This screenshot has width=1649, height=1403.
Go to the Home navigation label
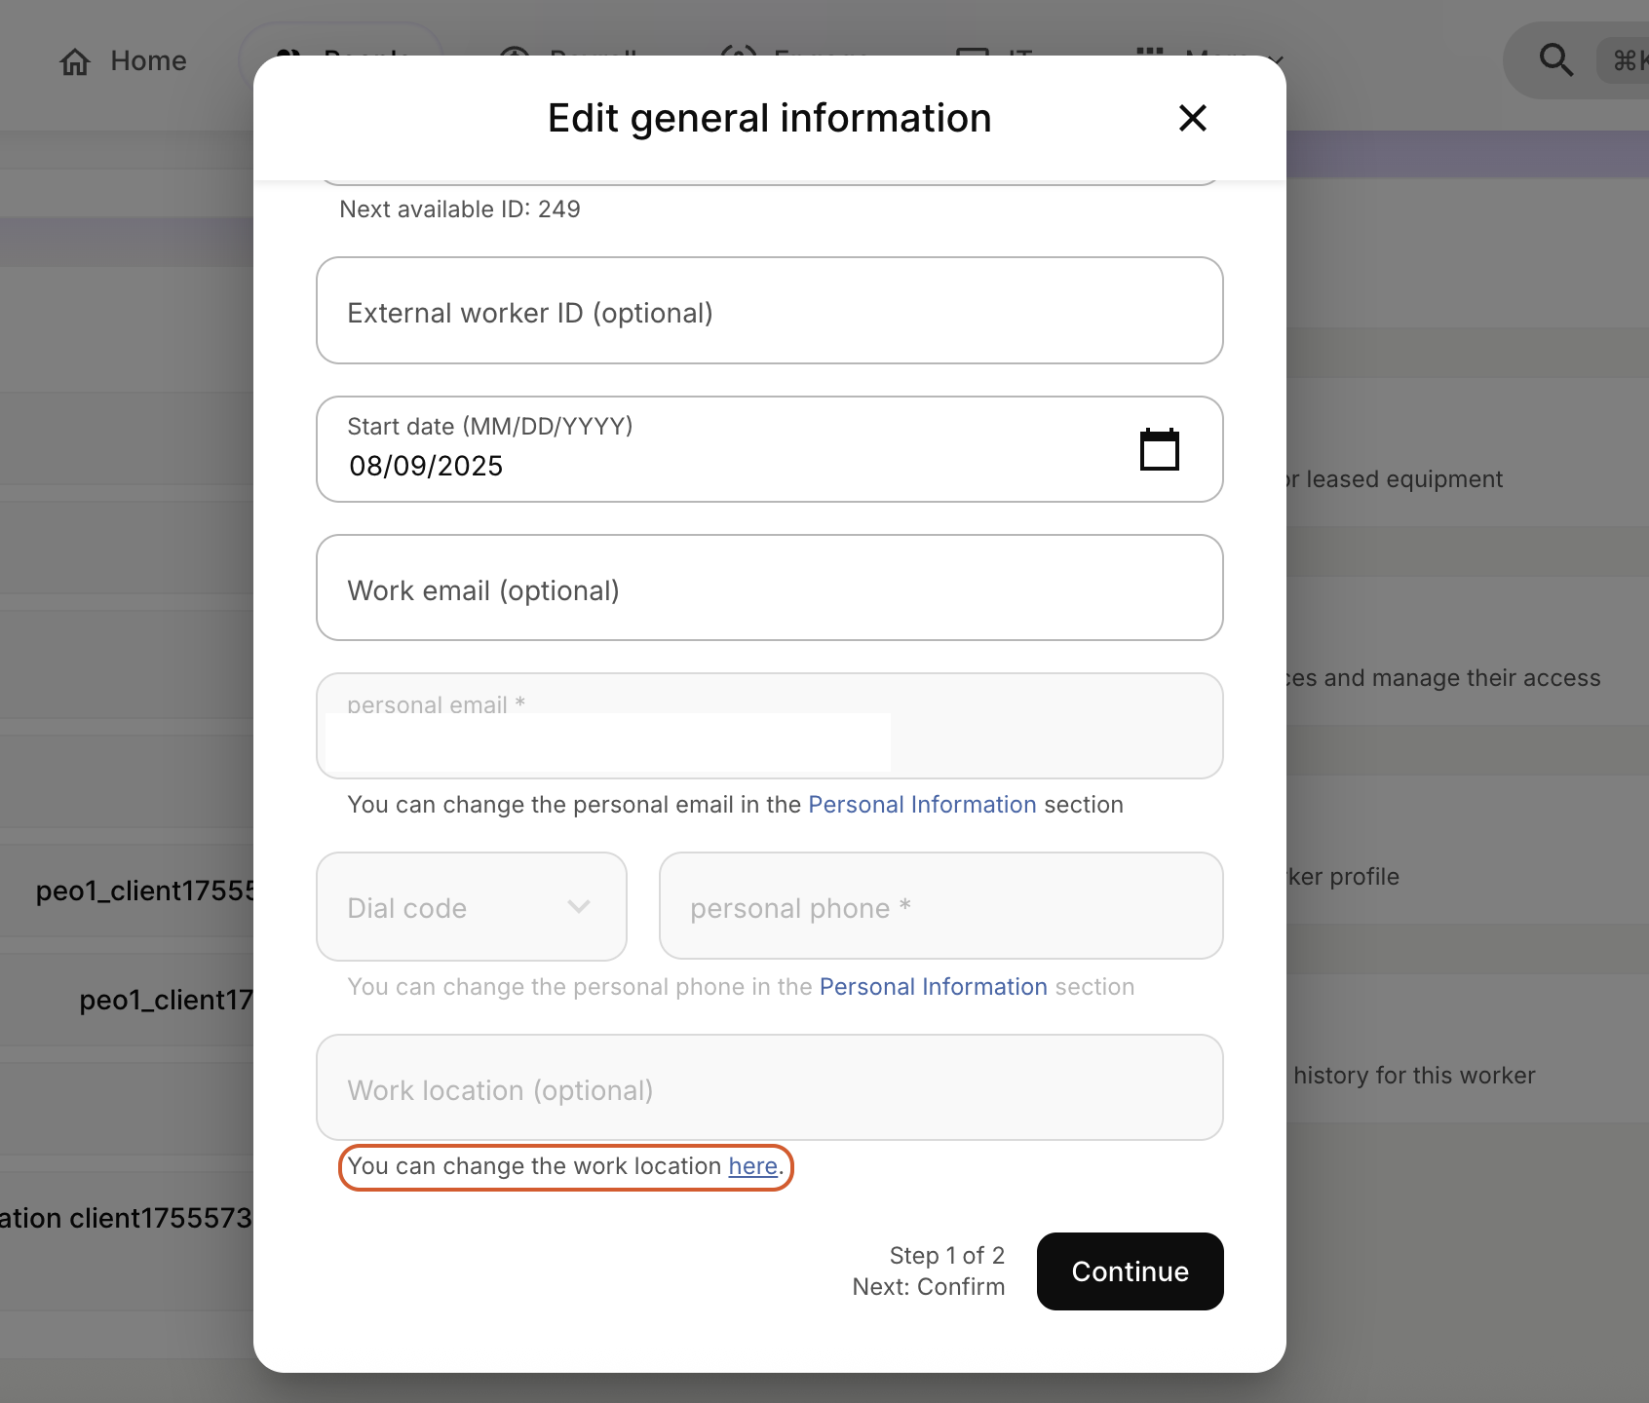point(148,60)
